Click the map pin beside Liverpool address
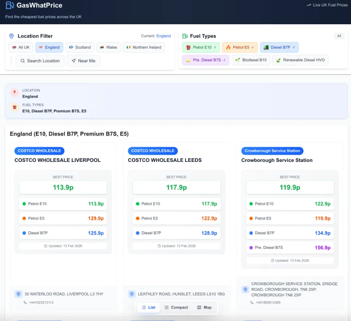 click(x=18, y=294)
